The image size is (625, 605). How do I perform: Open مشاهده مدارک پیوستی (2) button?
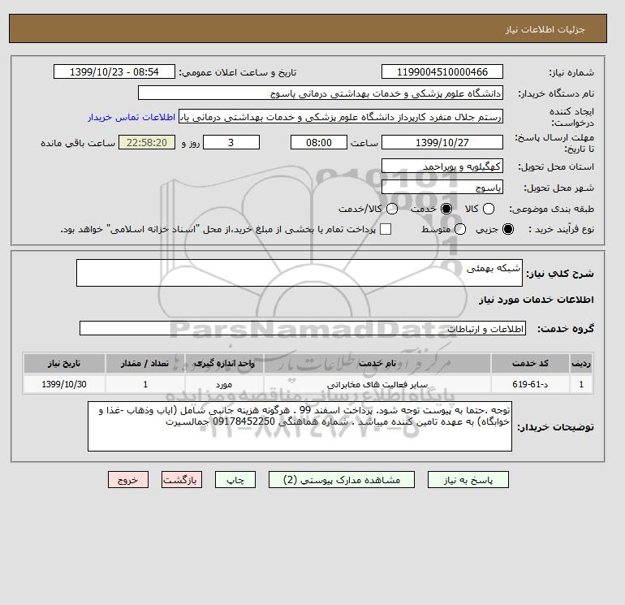pos(342,480)
